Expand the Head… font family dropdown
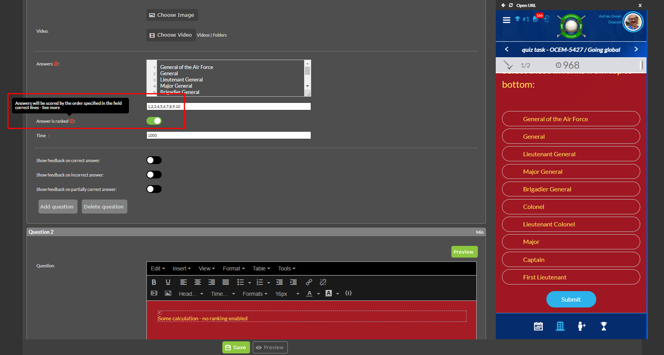Viewport: 664px width, 355px height. 191,294
